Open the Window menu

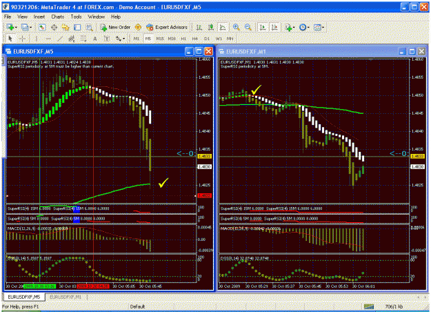pyautogui.click(x=97, y=17)
